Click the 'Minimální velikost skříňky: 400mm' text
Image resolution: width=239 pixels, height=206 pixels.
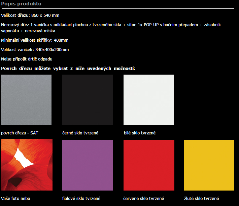pos(35,40)
